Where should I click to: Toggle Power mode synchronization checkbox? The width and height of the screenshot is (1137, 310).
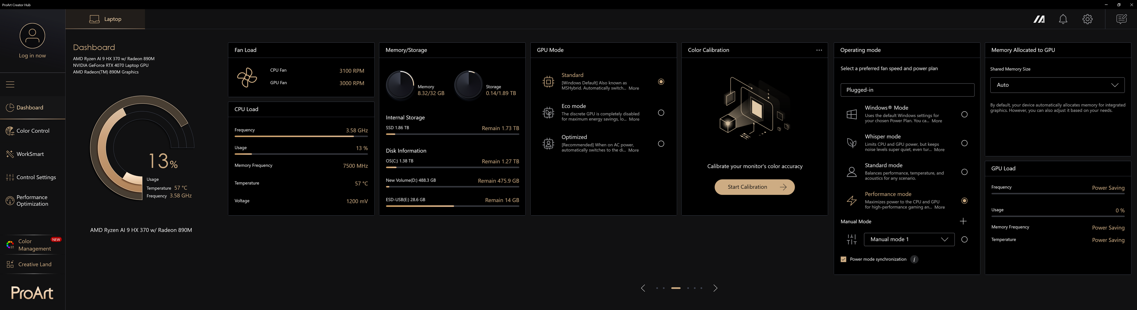[x=843, y=259]
